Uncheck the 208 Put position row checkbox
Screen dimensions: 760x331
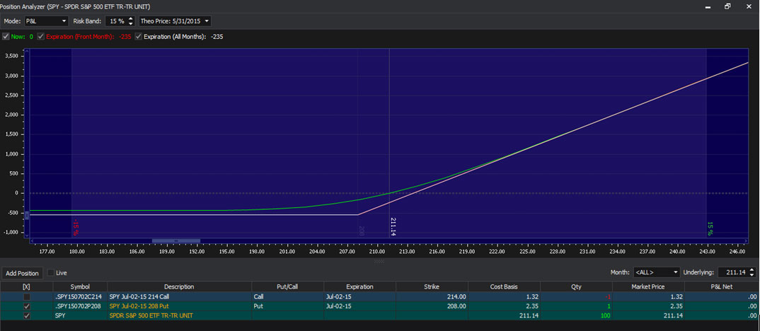(26, 306)
